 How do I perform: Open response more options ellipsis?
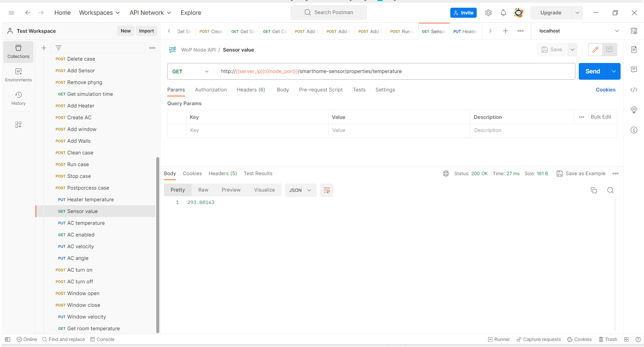(616, 173)
